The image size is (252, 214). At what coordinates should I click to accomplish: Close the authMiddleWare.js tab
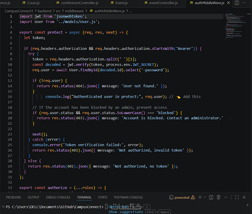(x=228, y=3)
